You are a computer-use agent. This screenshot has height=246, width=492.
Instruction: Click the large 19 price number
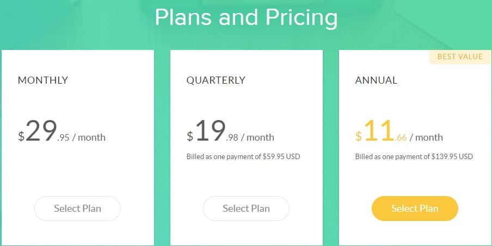coord(210,131)
